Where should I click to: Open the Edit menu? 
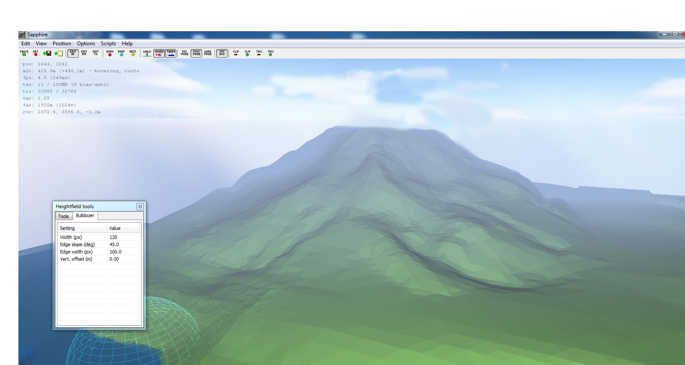point(26,44)
